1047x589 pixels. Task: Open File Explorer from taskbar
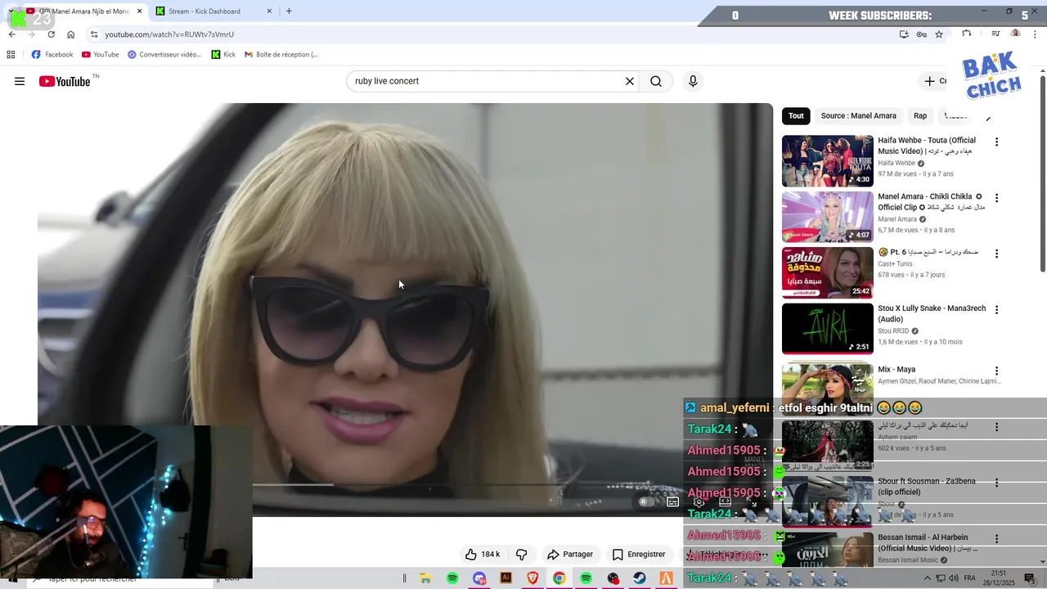pyautogui.click(x=425, y=578)
